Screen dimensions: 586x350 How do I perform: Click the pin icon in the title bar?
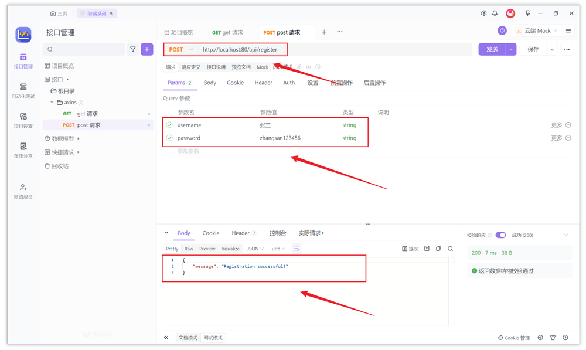[527, 13]
